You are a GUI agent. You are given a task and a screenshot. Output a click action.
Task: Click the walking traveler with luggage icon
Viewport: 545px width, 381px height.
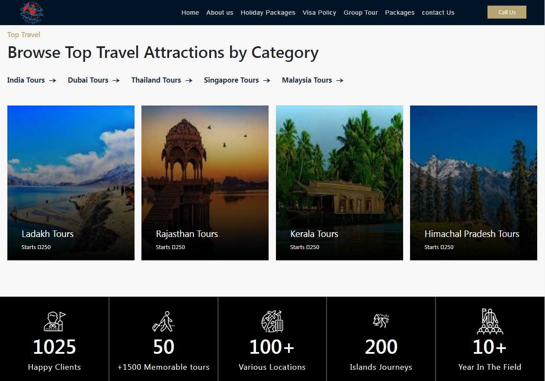(163, 321)
